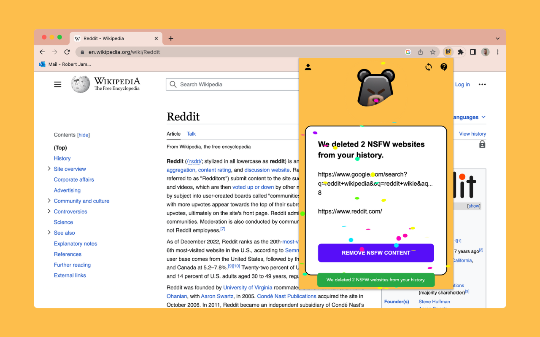540x337 pixels.
Task: Click the browser back arrow
Action: click(42, 52)
